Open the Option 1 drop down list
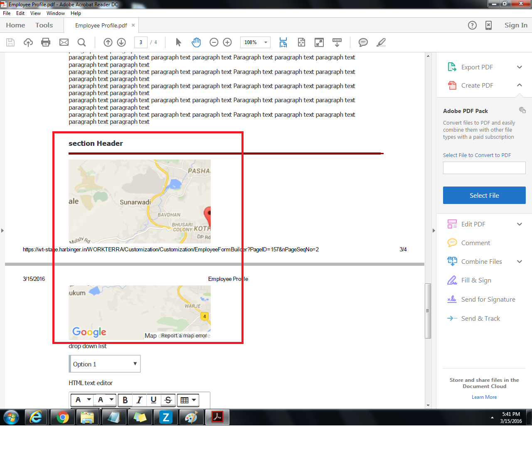The image size is (532, 457). tap(105, 364)
